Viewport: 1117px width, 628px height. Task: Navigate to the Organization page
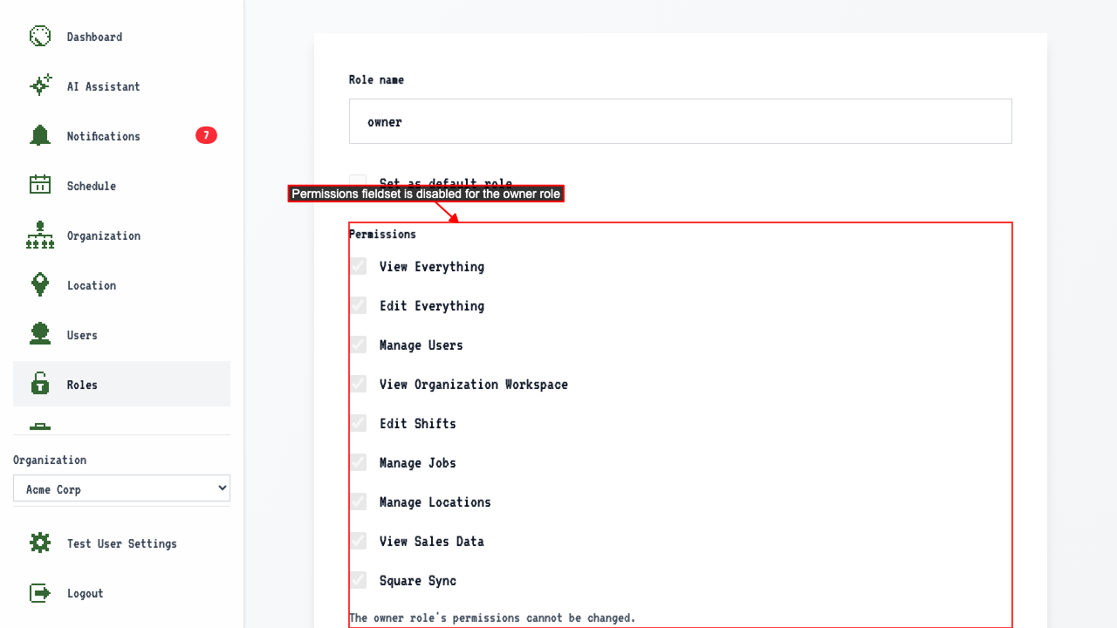[121, 235]
